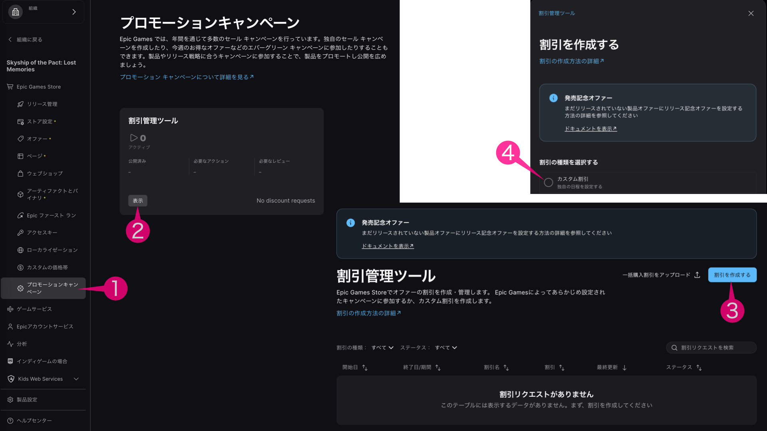
Task: Open the ステータス filter dropdown
Action: (446, 348)
